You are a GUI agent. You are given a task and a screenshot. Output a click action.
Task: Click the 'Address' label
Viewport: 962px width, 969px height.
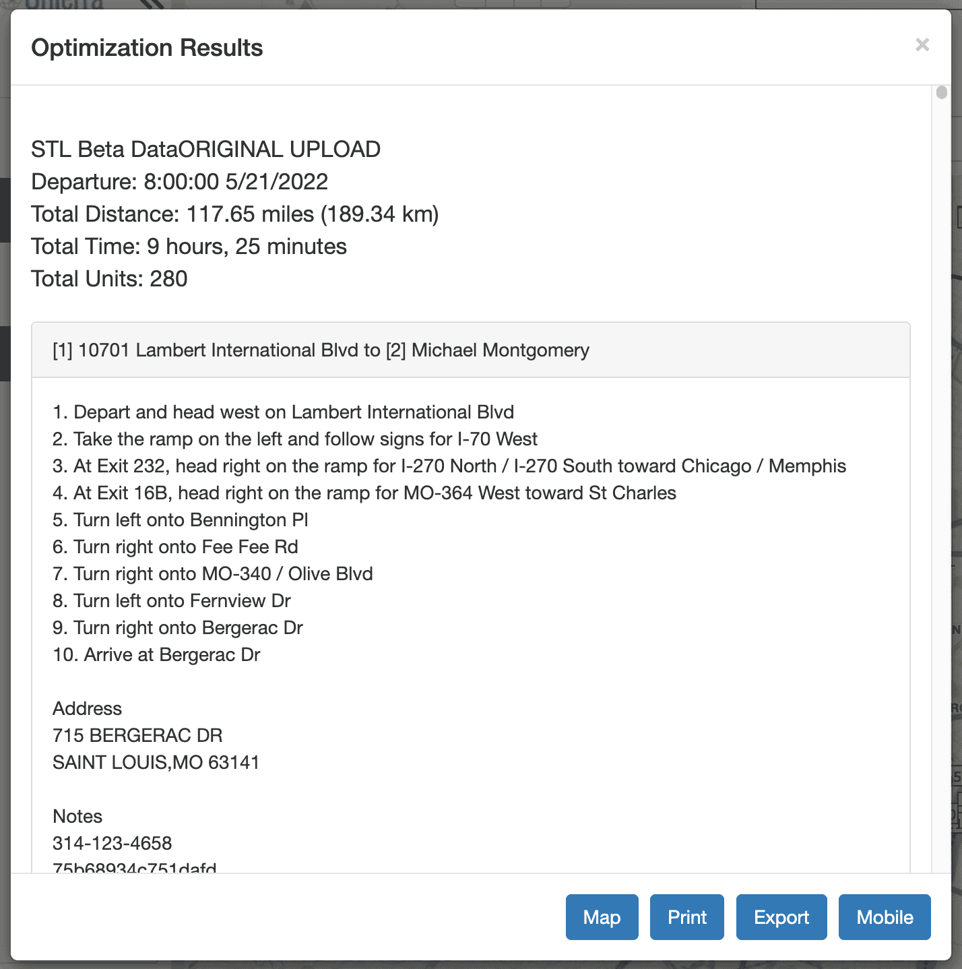click(x=88, y=708)
